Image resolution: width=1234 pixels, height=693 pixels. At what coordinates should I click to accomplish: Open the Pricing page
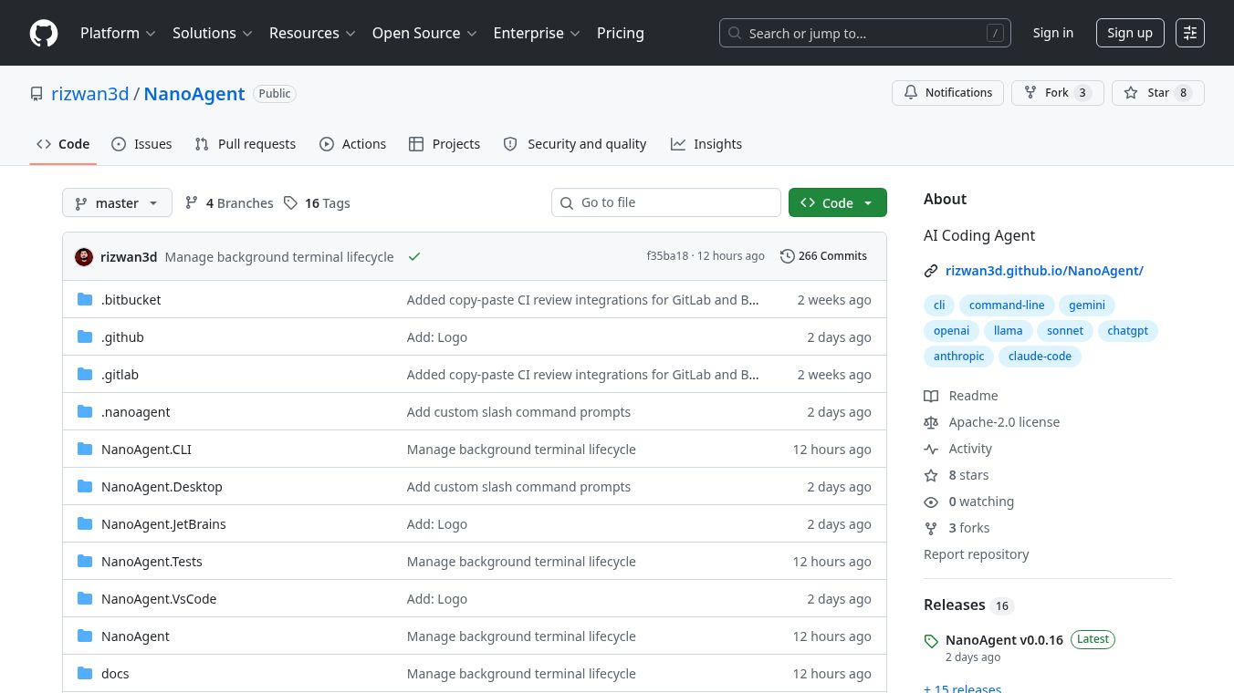(x=621, y=33)
